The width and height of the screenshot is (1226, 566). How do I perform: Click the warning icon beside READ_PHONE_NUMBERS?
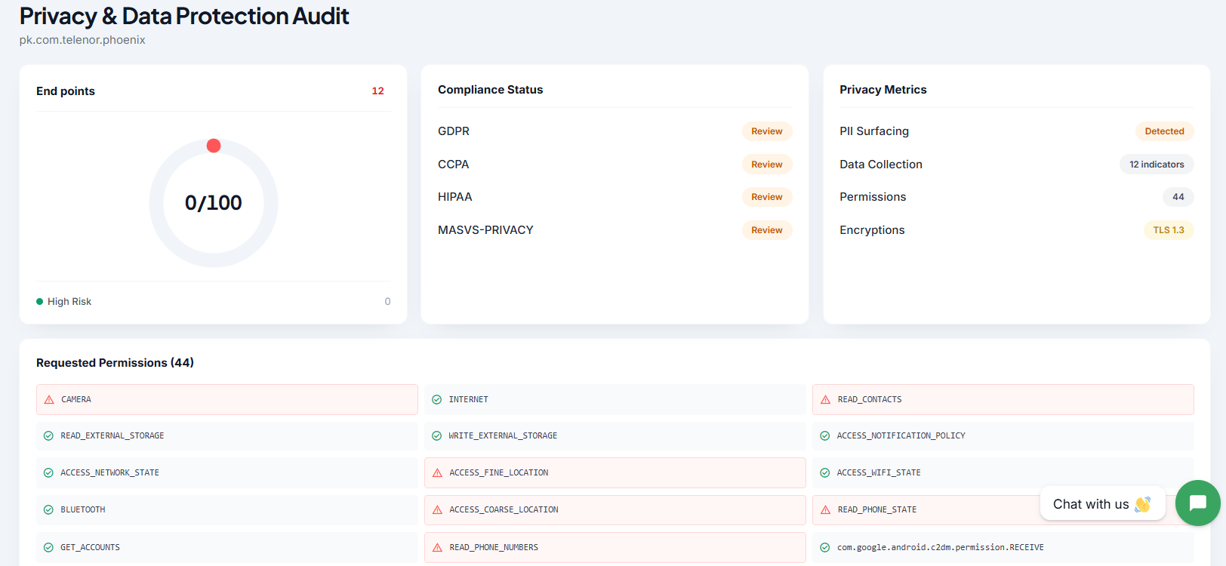pos(437,548)
